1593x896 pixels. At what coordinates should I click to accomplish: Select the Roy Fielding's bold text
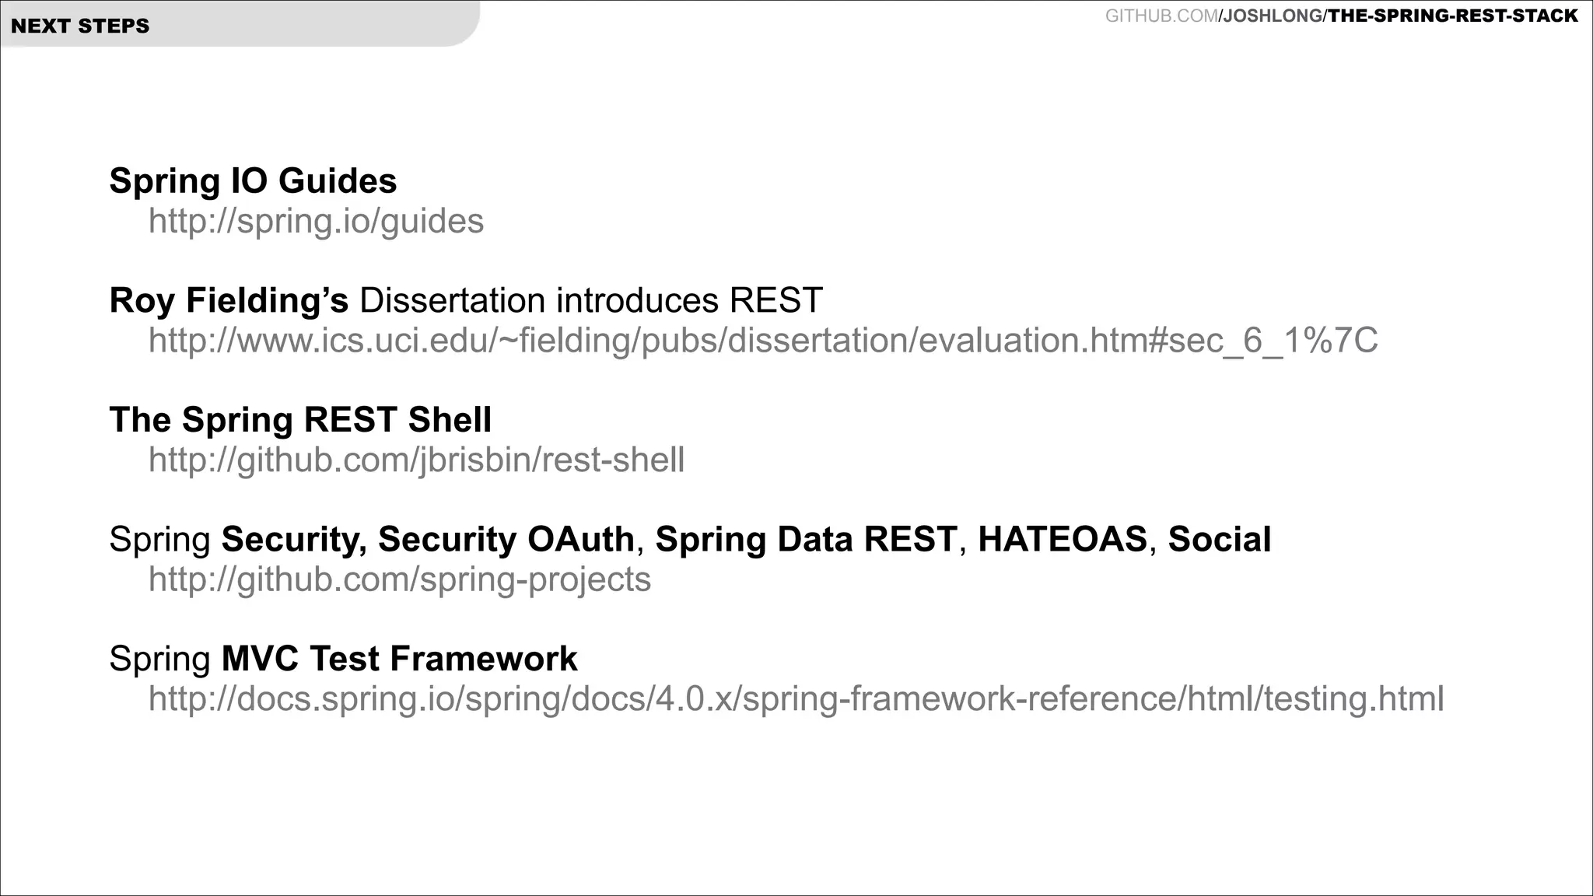point(229,301)
